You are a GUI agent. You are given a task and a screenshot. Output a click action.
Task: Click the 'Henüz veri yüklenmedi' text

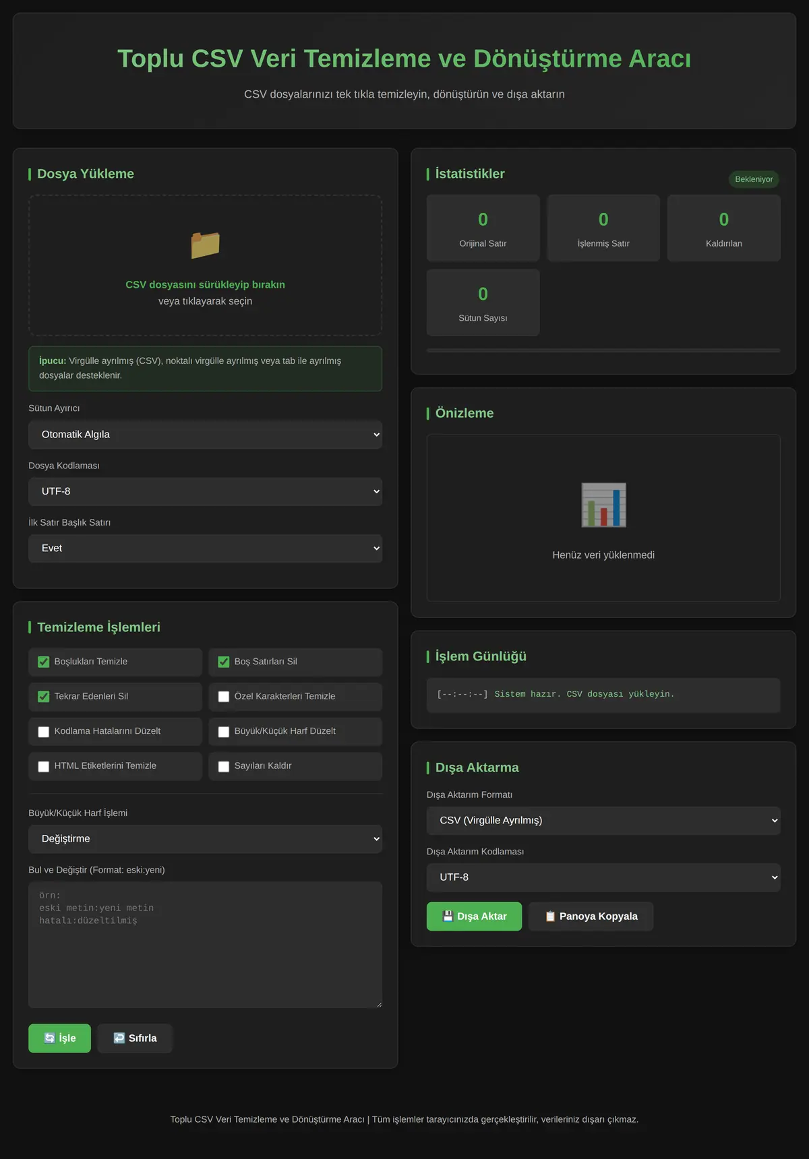(603, 555)
